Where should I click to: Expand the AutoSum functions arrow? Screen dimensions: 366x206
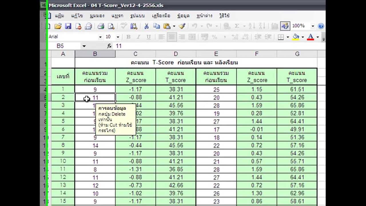coord(244,26)
